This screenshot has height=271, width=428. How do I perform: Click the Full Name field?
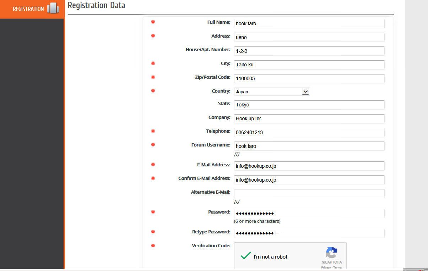309,23
